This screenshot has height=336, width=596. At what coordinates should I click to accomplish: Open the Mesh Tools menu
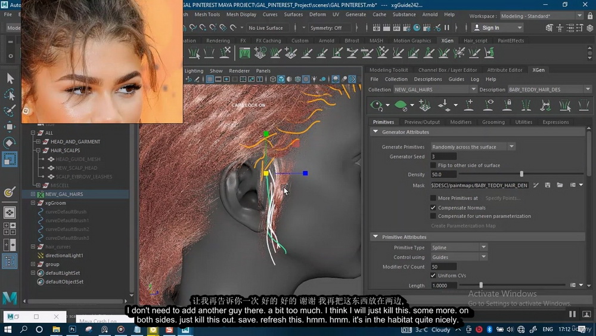(x=207, y=14)
